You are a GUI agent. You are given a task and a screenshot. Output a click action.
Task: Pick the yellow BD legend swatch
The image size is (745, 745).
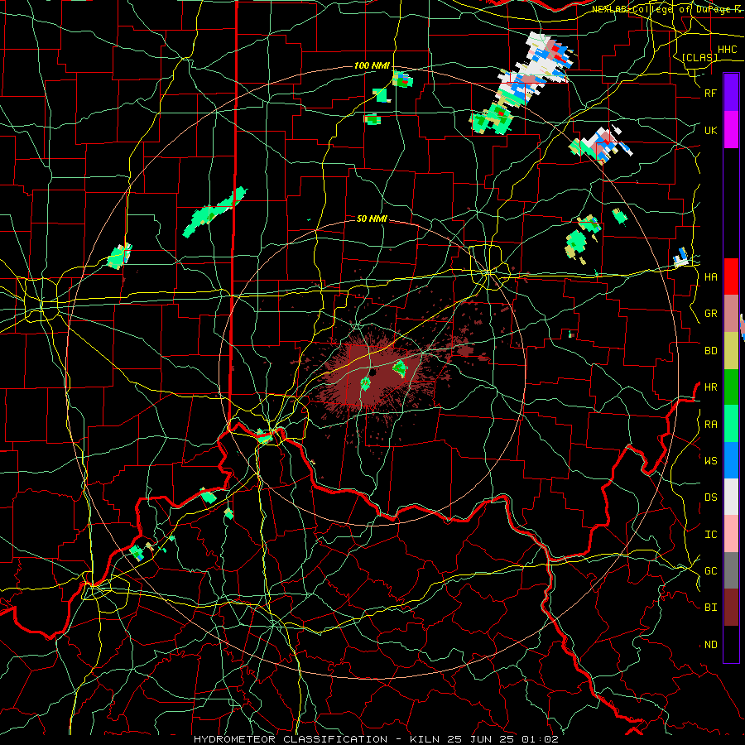pos(731,351)
